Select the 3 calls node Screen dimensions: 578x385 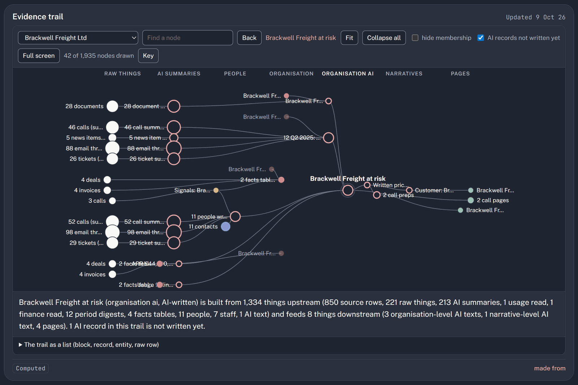[x=112, y=201]
